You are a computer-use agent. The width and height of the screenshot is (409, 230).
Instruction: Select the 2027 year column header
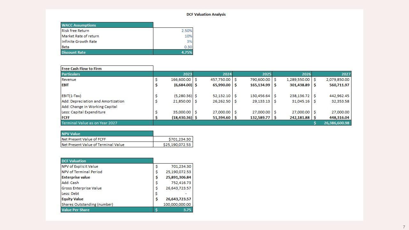[346, 74]
